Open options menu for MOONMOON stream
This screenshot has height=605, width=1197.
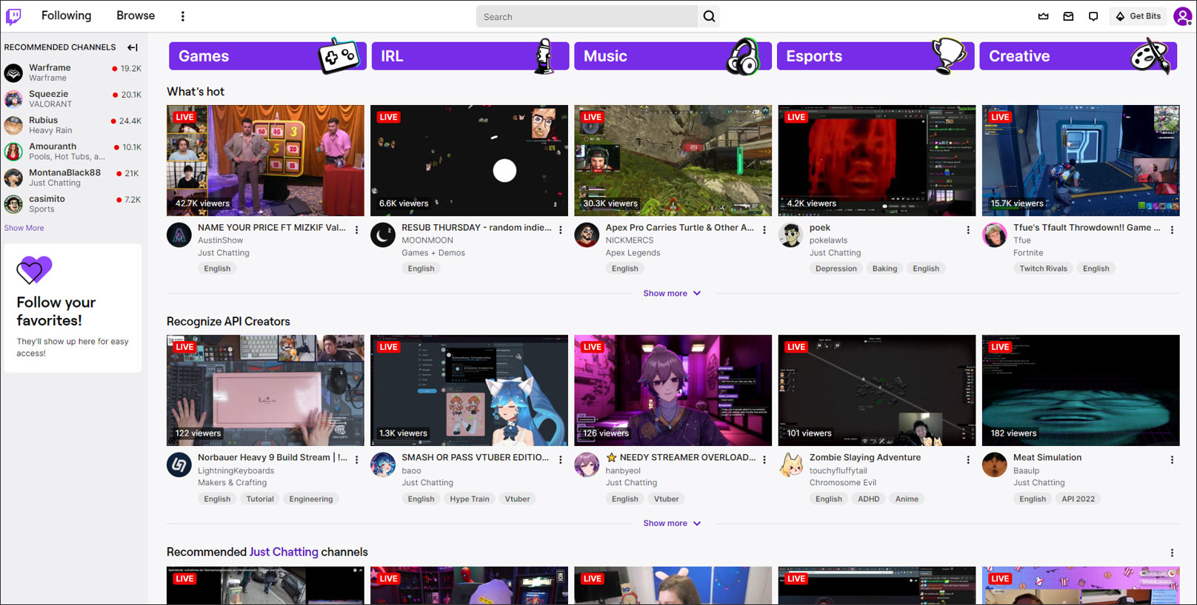[x=561, y=230]
